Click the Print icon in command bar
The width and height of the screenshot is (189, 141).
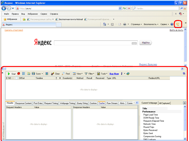[x=125, y=24]
